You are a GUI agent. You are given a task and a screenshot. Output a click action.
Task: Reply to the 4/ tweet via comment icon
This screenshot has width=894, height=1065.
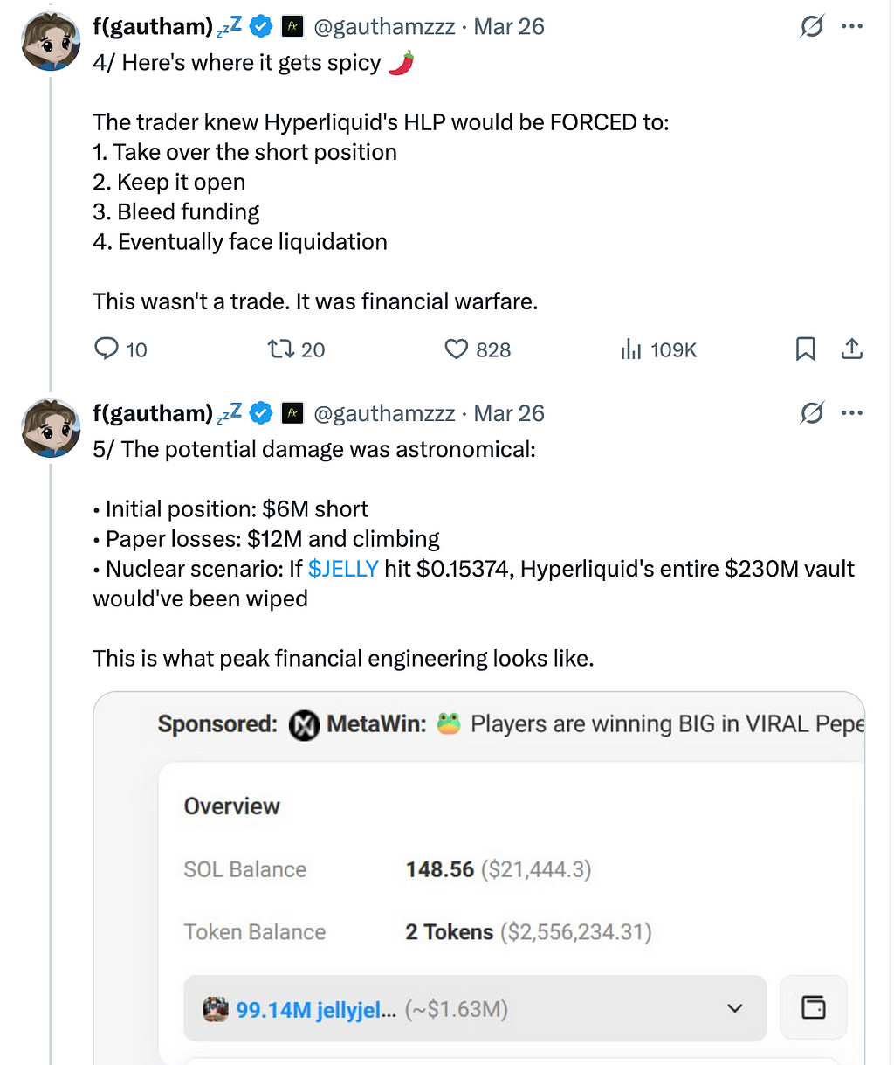106,349
